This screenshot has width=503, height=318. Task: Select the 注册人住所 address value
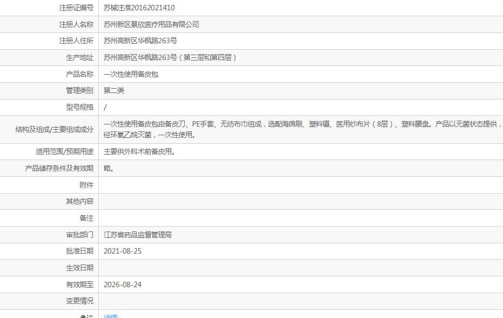point(140,41)
